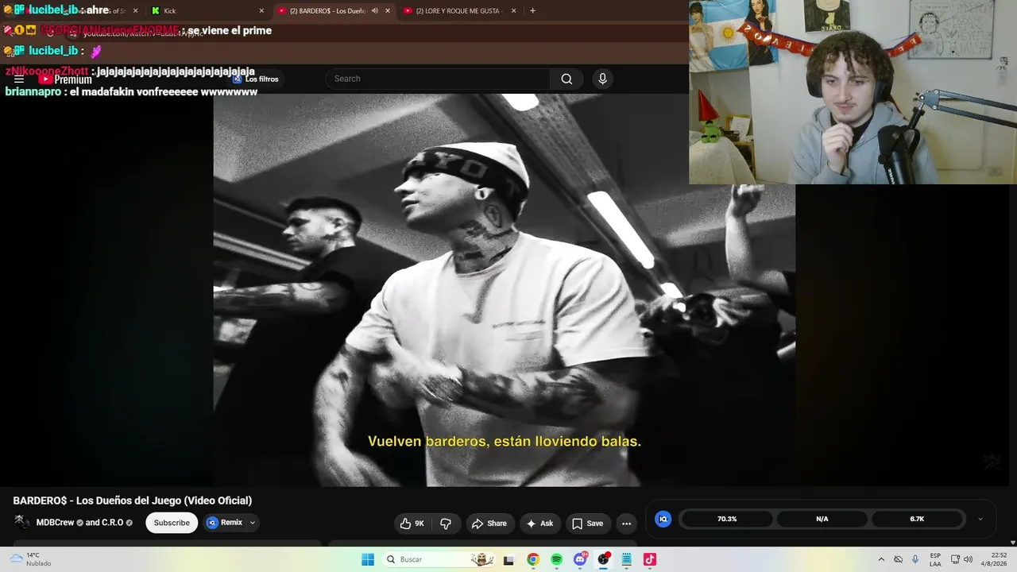Open the dark files app in the taskbar
The width and height of the screenshot is (1017, 572).
(509, 559)
